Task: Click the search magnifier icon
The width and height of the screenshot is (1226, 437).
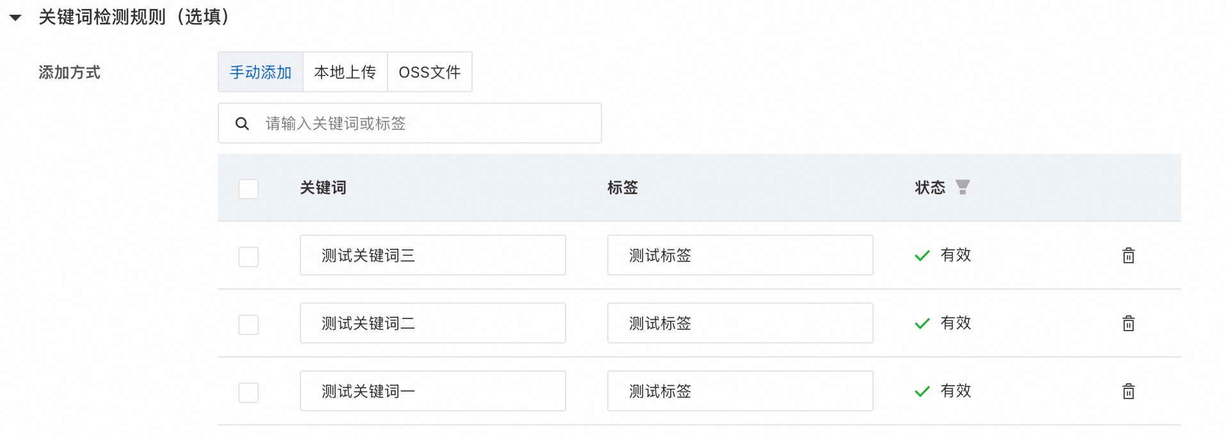Action: (x=242, y=124)
